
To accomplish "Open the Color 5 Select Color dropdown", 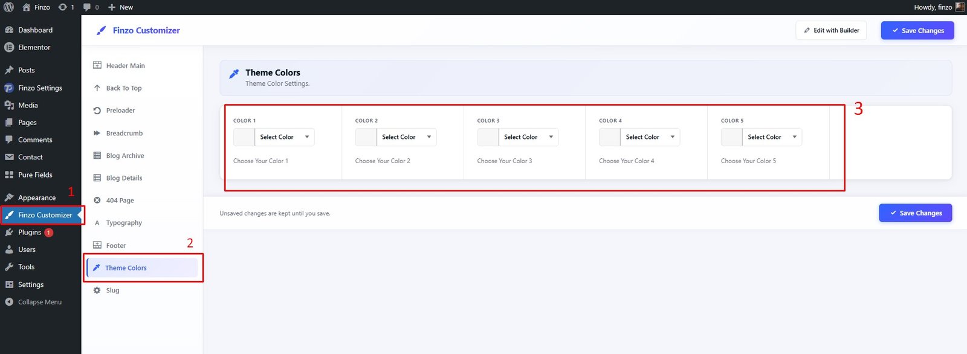I will [x=772, y=137].
